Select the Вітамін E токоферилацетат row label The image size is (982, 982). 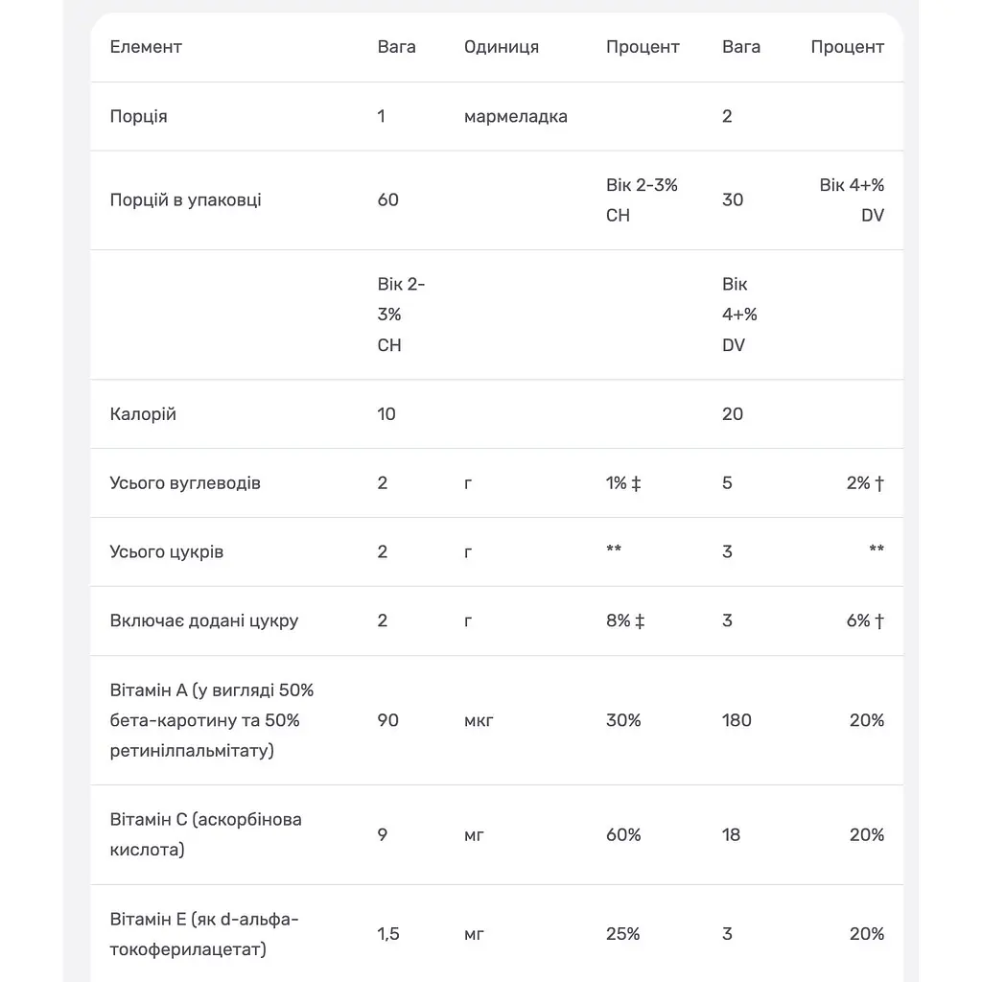(204, 934)
